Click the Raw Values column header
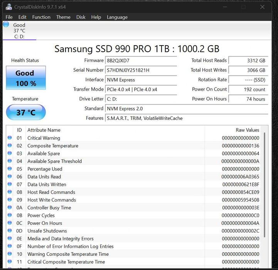The height and width of the screenshot is (270, 278). (233, 130)
